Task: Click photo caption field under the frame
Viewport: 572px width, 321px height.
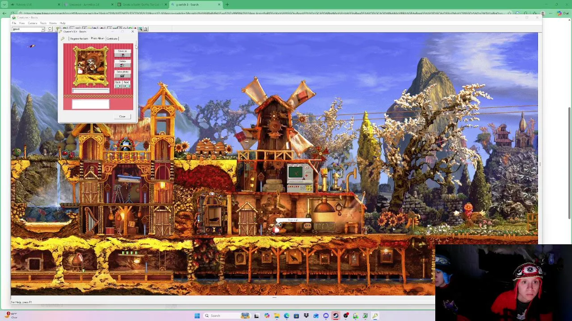Action: (x=91, y=91)
